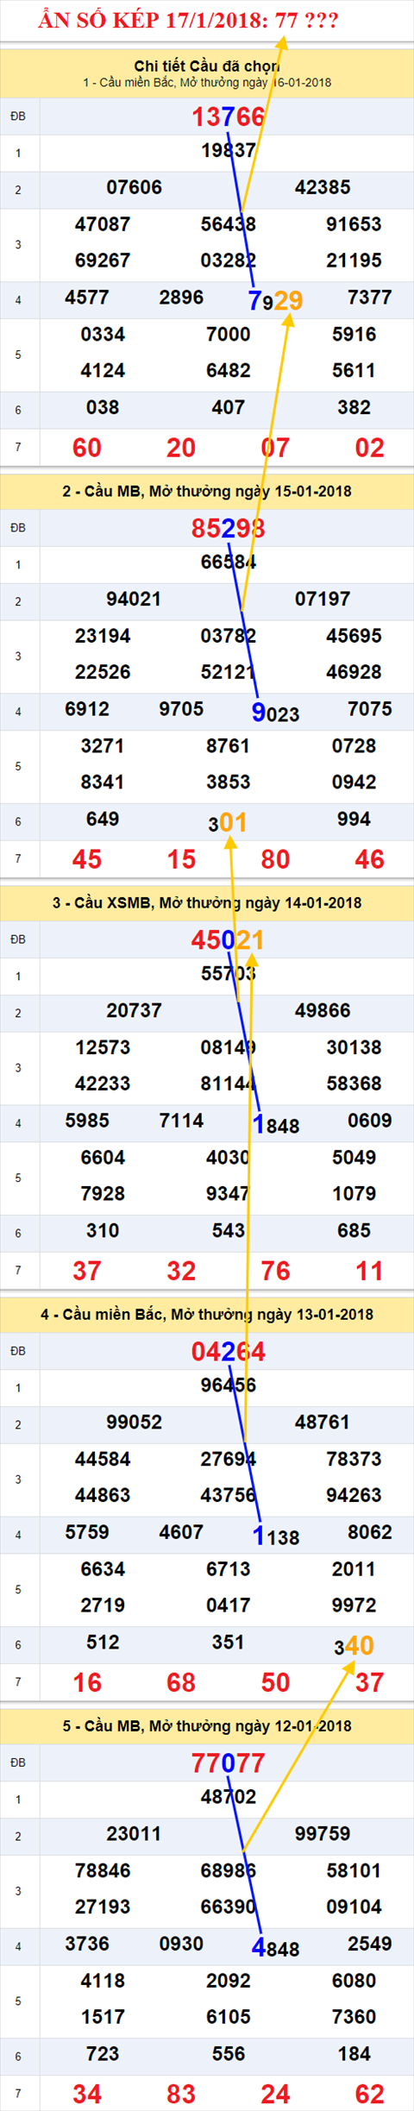Select special prize number 13766
414x2111 pixels.
click(228, 116)
